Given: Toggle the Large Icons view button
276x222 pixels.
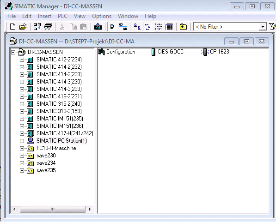Looking at the screenshot, I should point(137,27).
